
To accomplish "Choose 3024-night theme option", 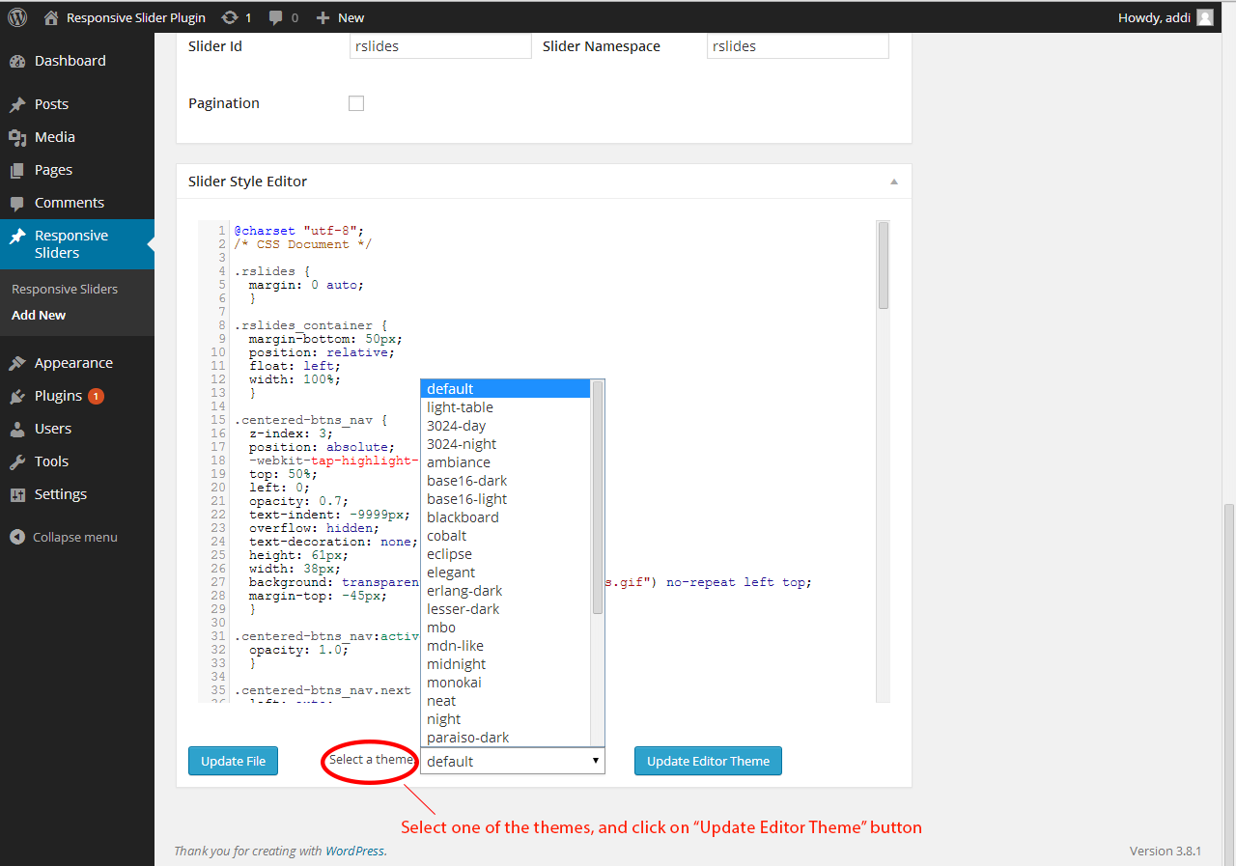I will coord(505,444).
